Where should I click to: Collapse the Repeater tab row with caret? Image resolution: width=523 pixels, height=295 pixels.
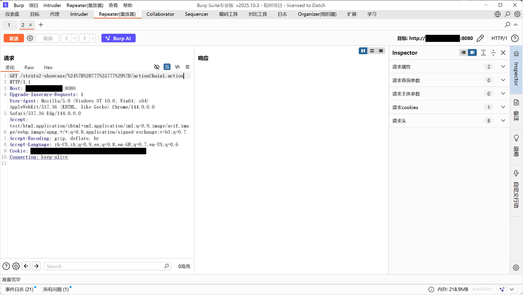[x=516, y=25]
